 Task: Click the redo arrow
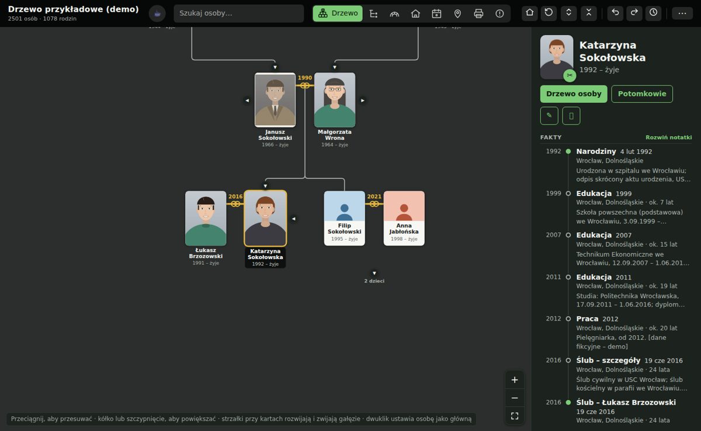634,13
